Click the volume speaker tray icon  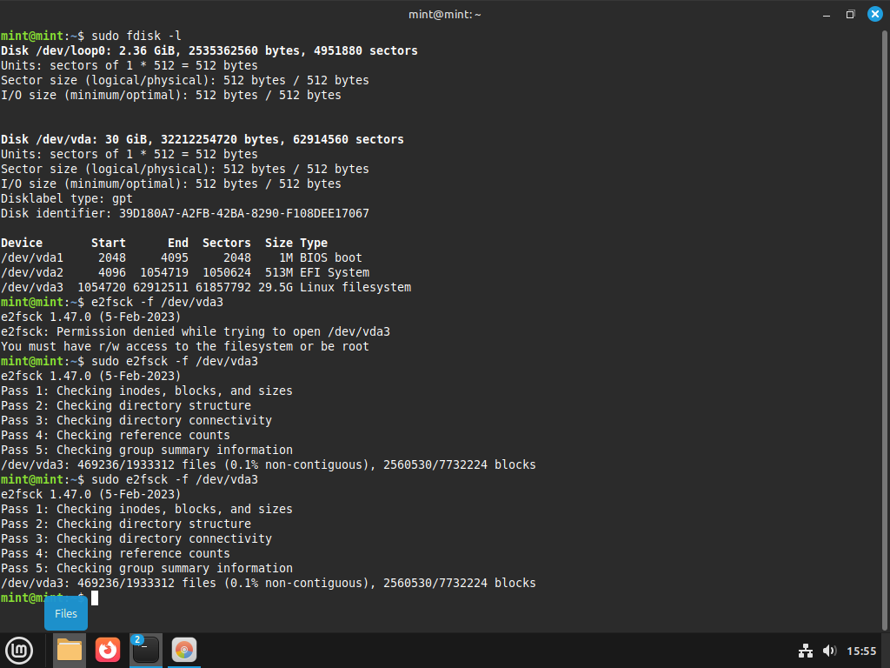pos(828,651)
